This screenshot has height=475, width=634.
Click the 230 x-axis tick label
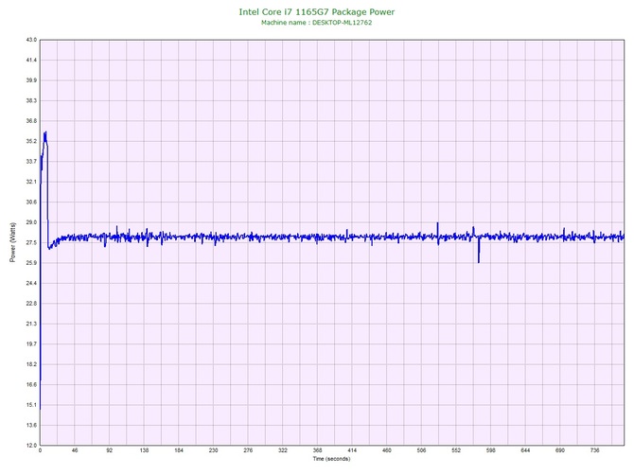click(214, 450)
